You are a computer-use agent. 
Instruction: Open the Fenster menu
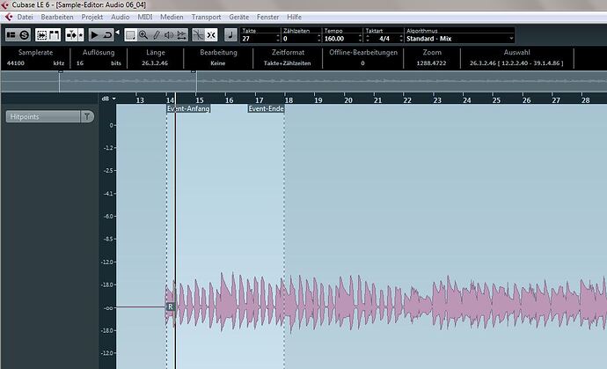pyautogui.click(x=268, y=17)
